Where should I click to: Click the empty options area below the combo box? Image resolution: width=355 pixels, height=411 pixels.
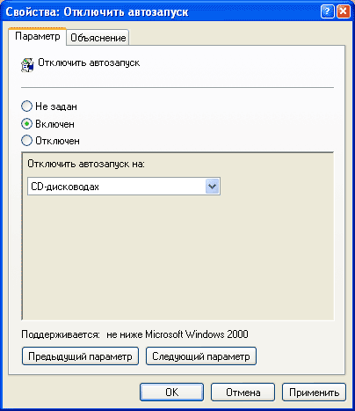click(x=177, y=258)
